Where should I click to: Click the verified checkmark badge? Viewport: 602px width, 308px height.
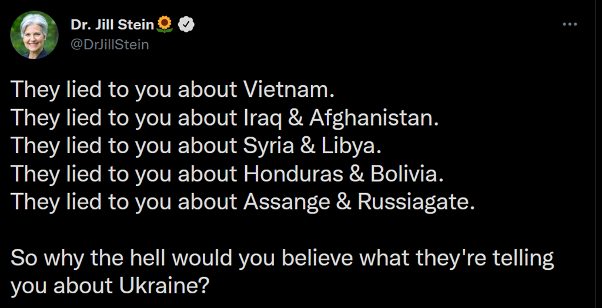(186, 25)
